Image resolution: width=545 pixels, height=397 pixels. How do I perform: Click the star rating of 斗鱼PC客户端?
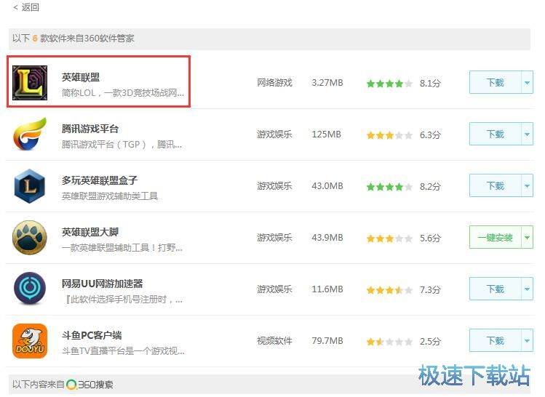[x=389, y=342]
